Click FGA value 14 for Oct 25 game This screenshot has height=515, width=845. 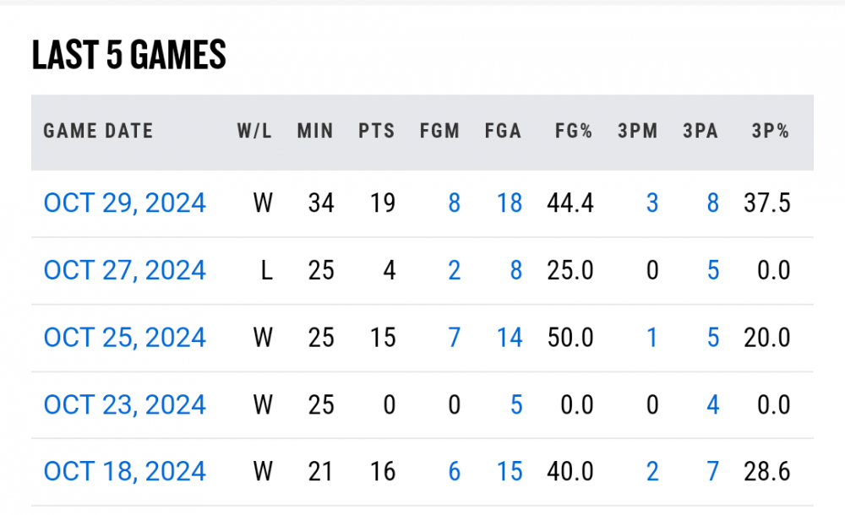click(x=510, y=338)
